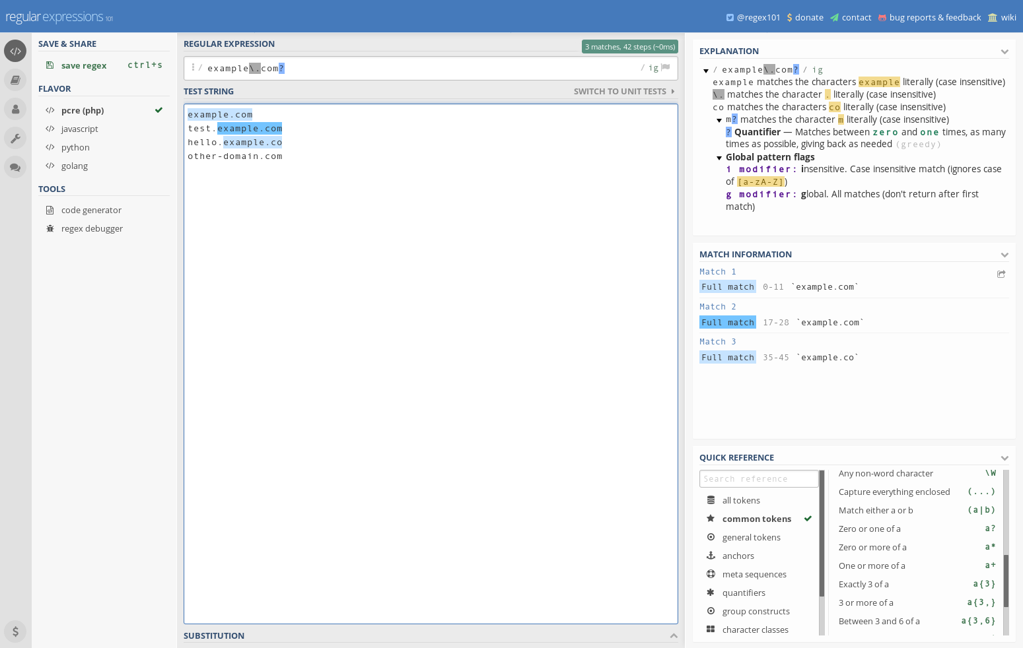Select the regex editor sidebar icon
This screenshot has height=648, width=1023.
click(15, 51)
